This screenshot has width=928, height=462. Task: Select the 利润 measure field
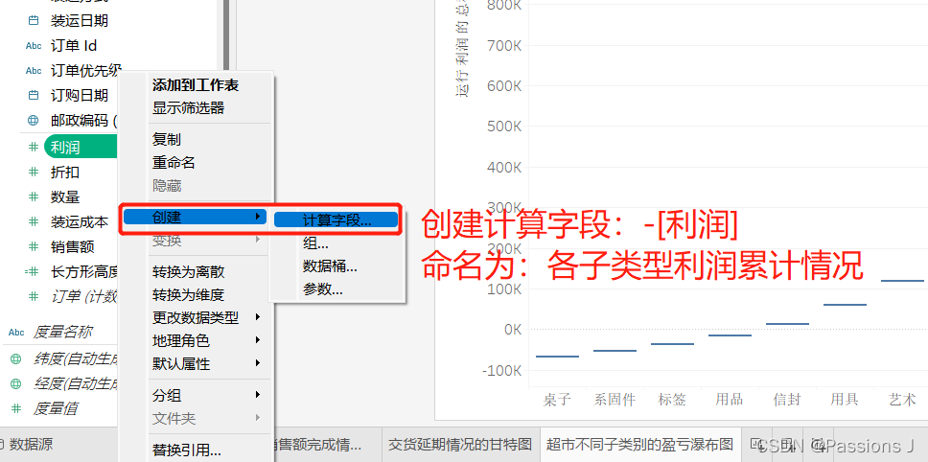81,148
